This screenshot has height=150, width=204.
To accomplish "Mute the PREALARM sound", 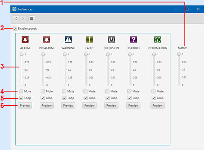I will coord(43,91).
